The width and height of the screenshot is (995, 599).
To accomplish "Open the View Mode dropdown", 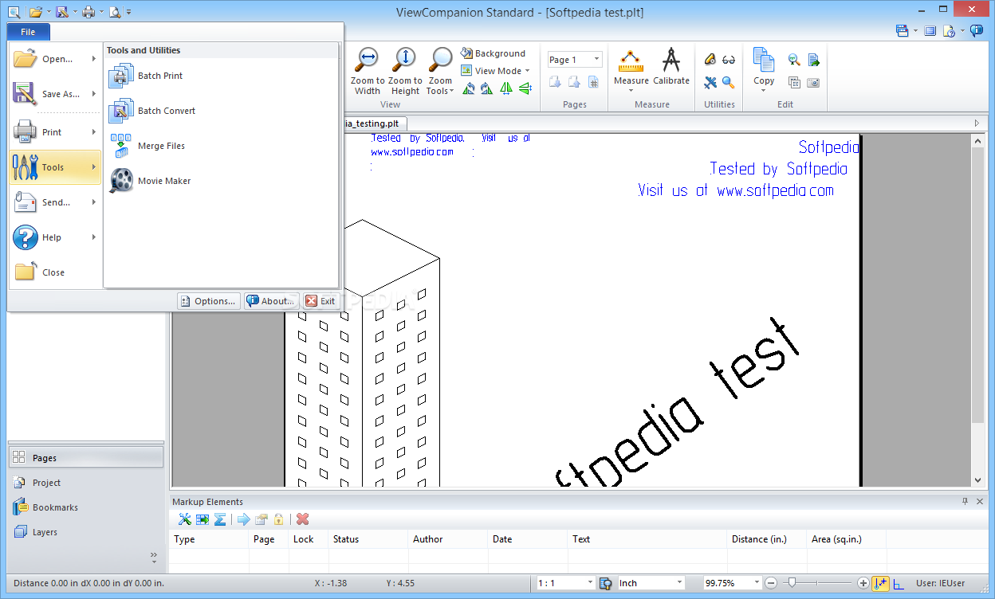I will (495, 71).
